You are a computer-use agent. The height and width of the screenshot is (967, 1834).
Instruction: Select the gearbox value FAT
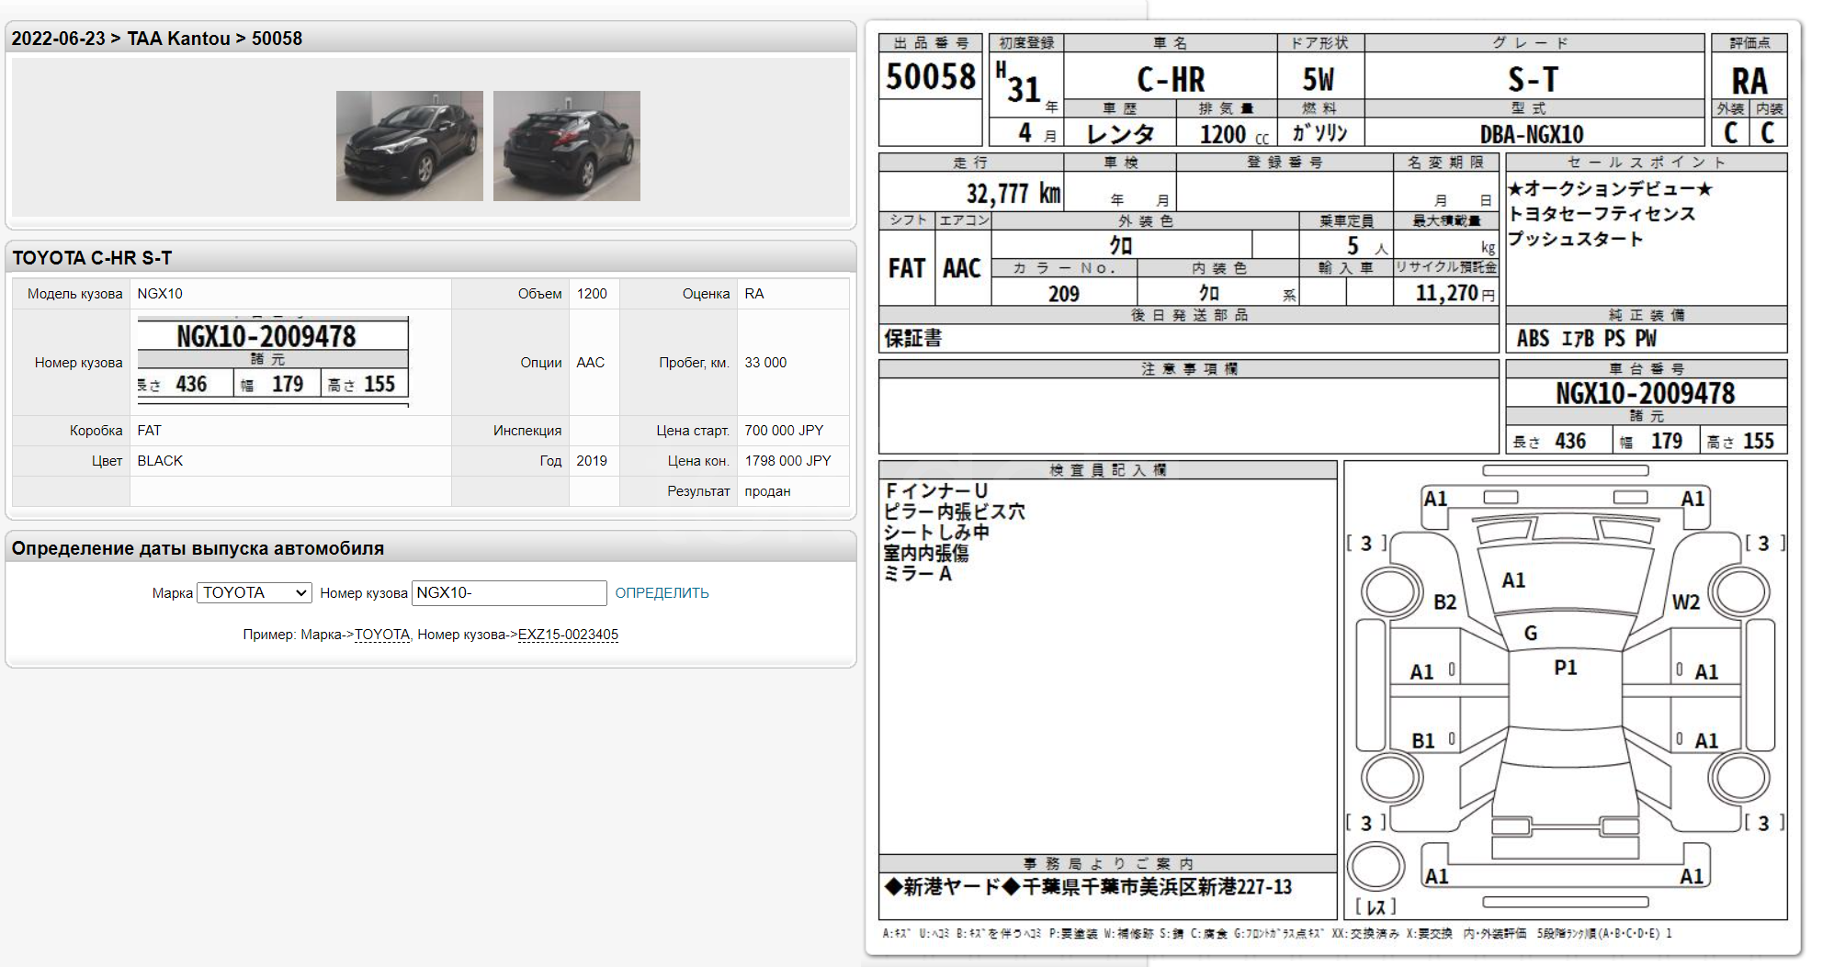coord(149,431)
